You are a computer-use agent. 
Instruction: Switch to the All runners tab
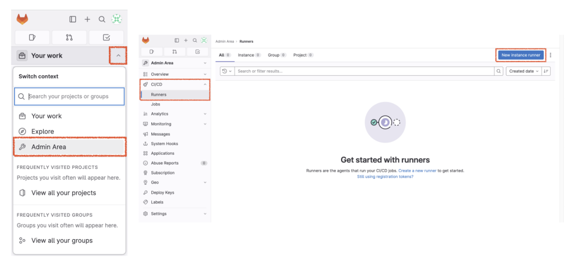coord(225,55)
